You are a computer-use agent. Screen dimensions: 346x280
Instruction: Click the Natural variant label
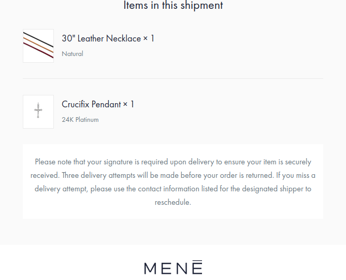[73, 53]
